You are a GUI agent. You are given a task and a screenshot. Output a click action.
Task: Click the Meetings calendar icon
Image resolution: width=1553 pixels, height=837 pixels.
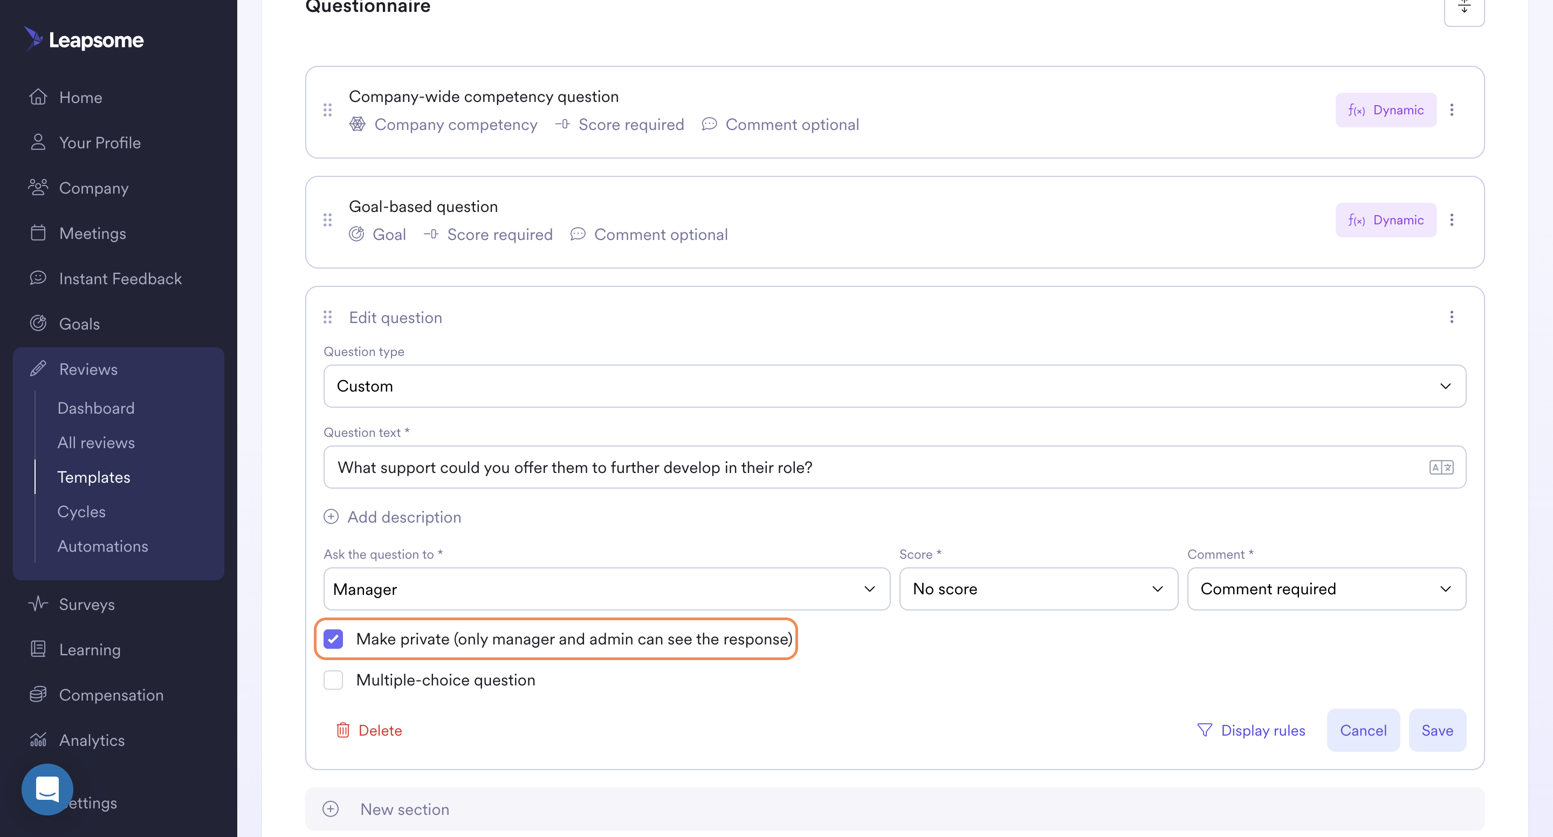click(38, 233)
